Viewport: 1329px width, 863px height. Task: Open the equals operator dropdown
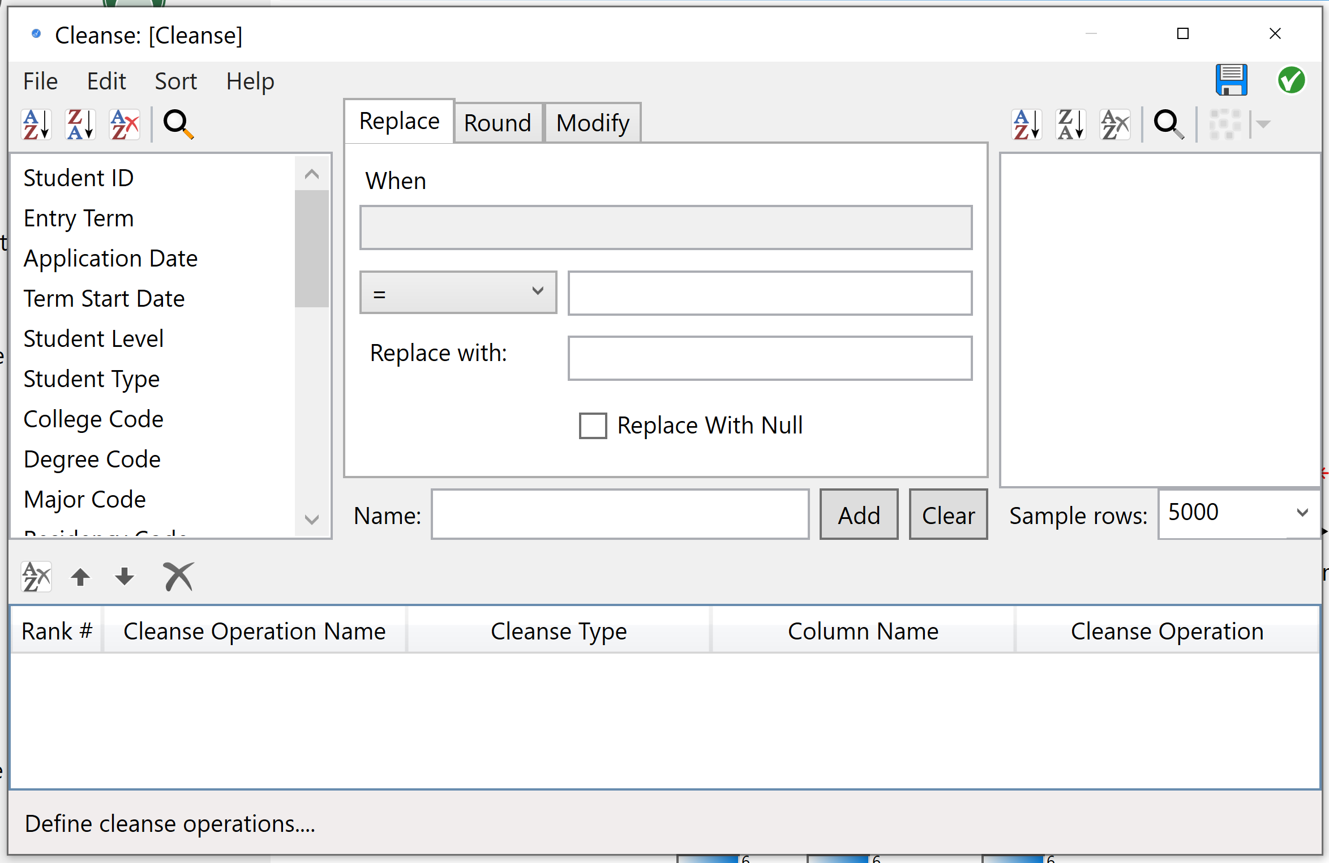[458, 293]
